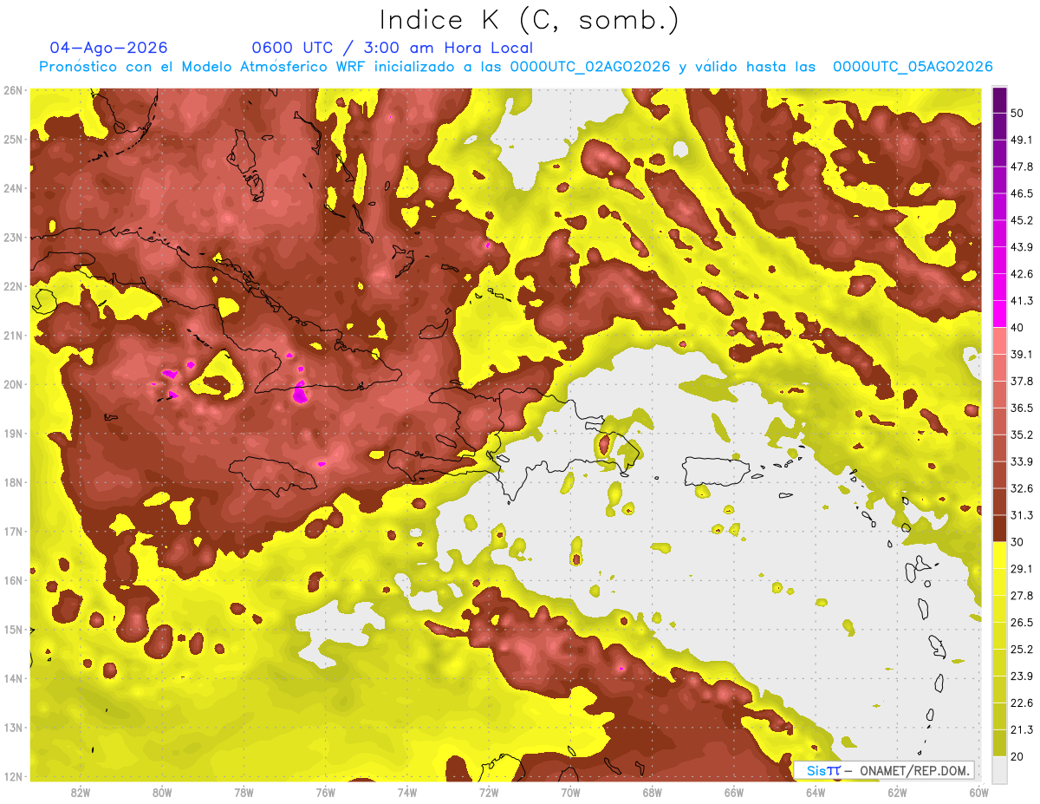The height and width of the screenshot is (804, 1040).
Task: Click the 24N latitude label
Action: [13, 188]
